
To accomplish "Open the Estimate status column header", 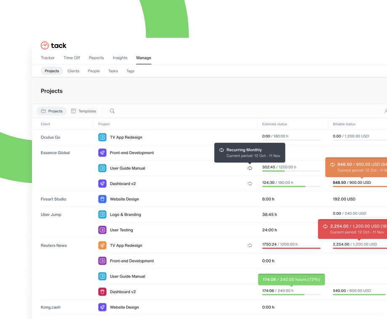I will (274, 124).
